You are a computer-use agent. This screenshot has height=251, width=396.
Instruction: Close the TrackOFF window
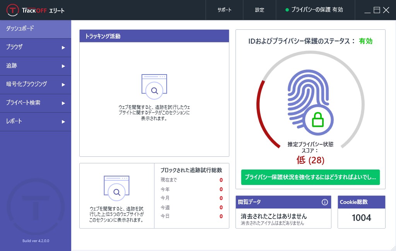click(x=386, y=10)
